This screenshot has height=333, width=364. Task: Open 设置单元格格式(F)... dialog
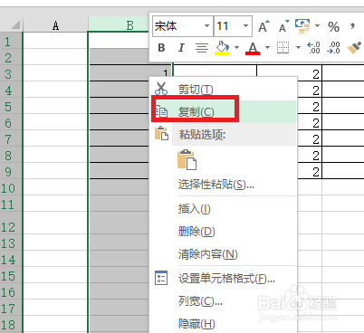pos(224,278)
